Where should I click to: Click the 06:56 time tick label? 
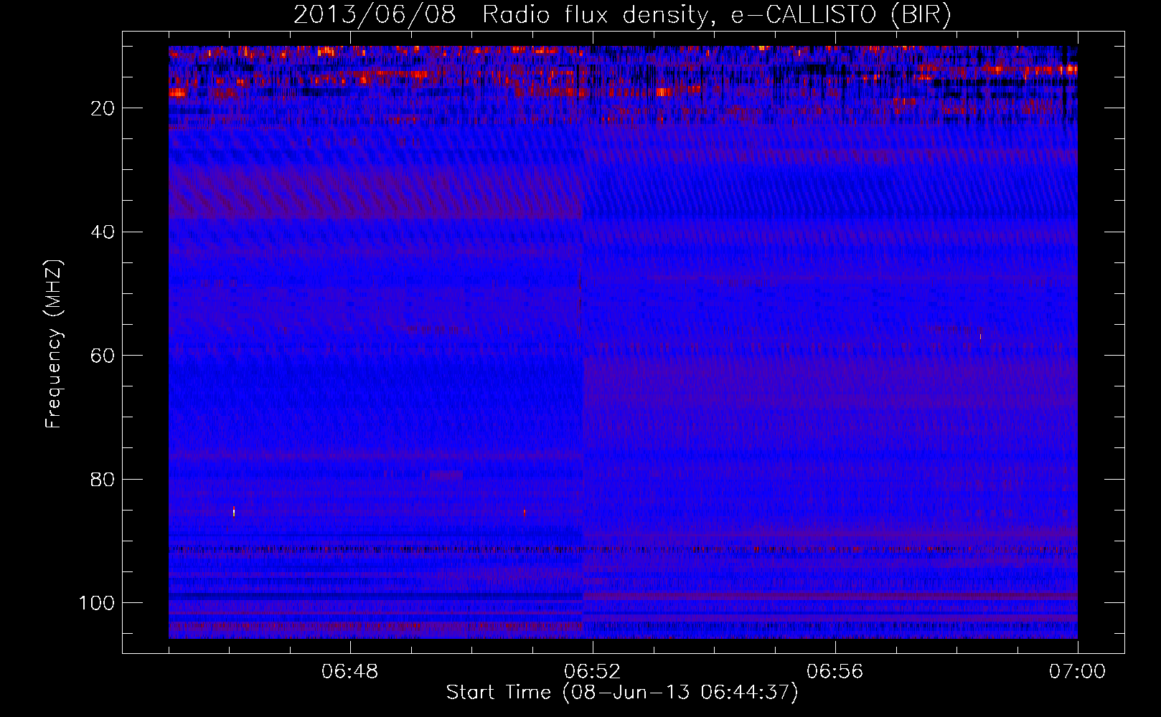835,672
